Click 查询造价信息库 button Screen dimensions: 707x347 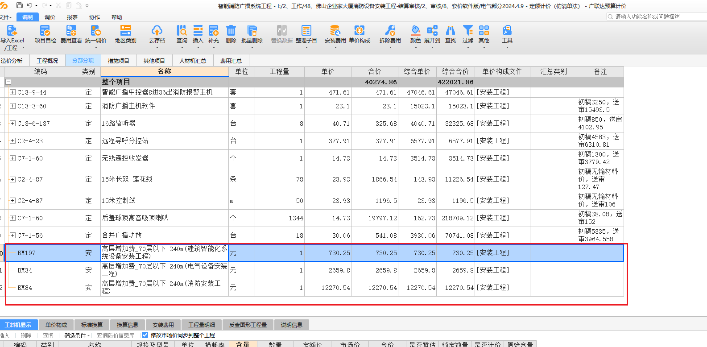(116, 335)
